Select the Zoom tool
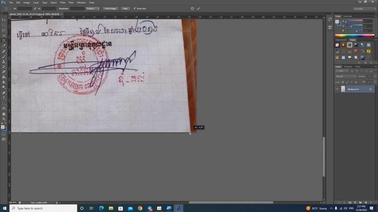 (4, 119)
